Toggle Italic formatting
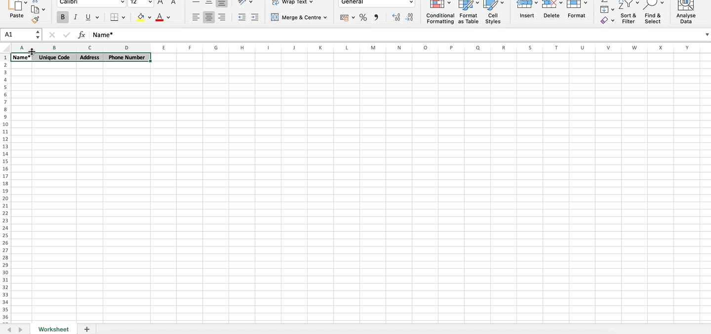 [75, 17]
